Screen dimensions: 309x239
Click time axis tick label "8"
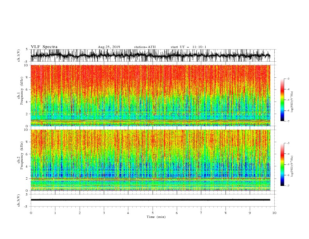226,213
